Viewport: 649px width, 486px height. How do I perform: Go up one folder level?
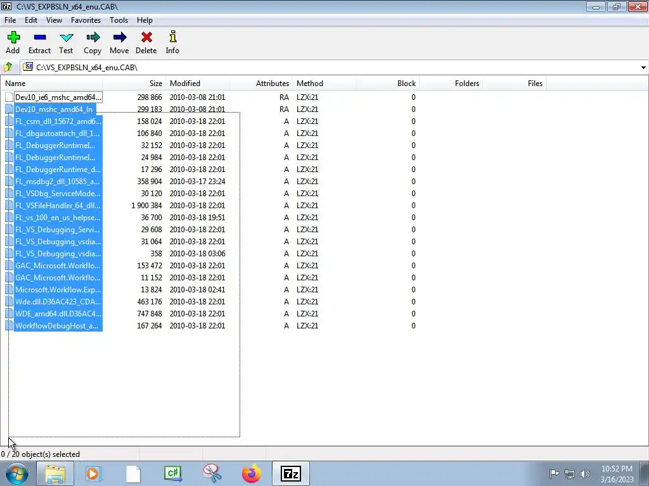[8, 67]
